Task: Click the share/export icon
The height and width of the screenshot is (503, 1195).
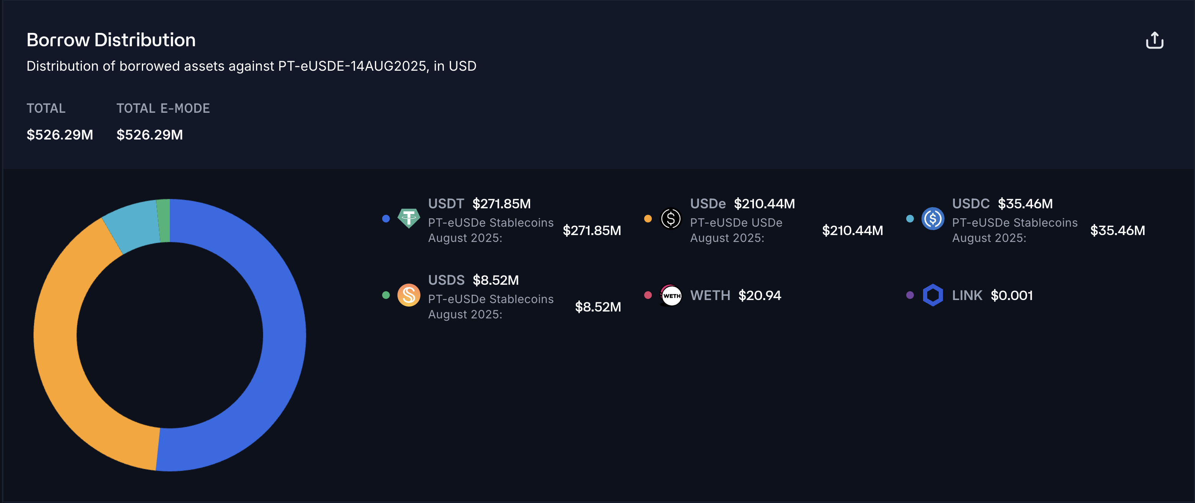Action: 1154,41
